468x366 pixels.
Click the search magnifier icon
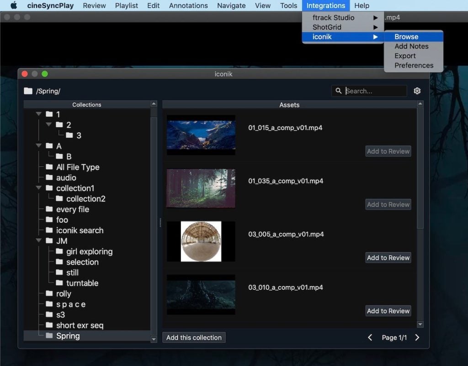point(338,91)
